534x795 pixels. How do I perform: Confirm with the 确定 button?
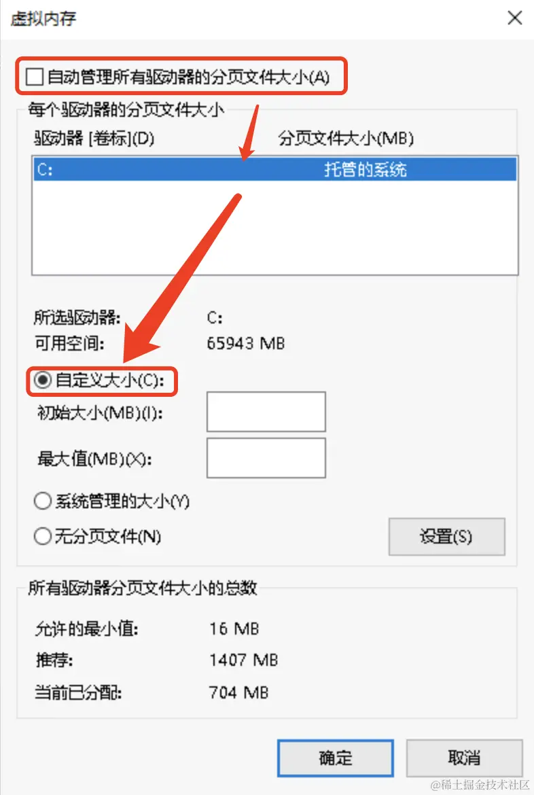coord(335,758)
